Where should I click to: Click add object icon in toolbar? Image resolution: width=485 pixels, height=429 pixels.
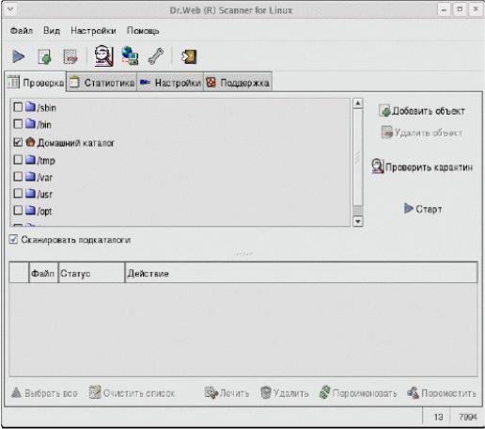[x=45, y=56]
